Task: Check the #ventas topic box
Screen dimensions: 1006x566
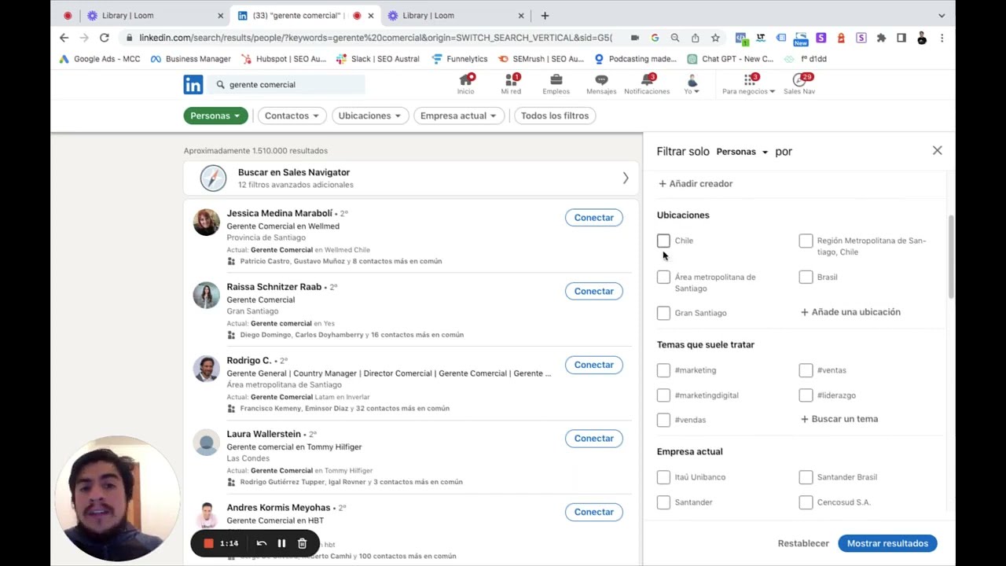Action: pos(806,370)
